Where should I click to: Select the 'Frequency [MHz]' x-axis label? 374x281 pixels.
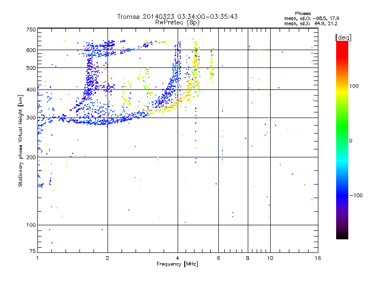pyautogui.click(x=177, y=264)
